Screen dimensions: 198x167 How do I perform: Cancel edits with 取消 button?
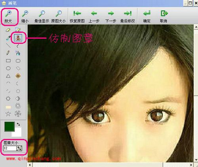[x=164, y=17]
